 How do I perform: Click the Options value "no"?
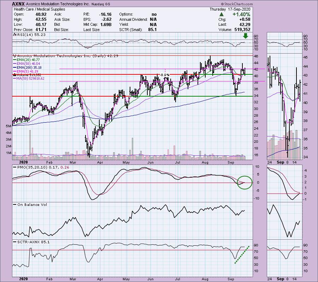(154, 14)
